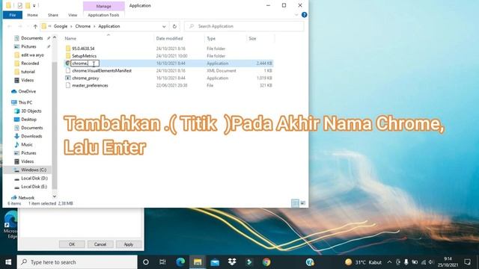Select the Application Tools tab

coord(103,15)
